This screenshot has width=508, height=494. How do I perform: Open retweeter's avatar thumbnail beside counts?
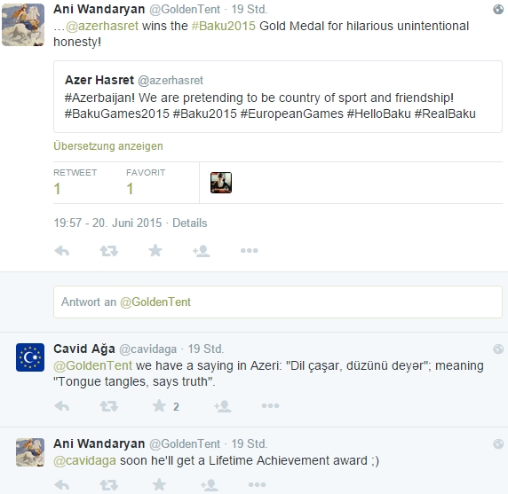[x=221, y=183]
